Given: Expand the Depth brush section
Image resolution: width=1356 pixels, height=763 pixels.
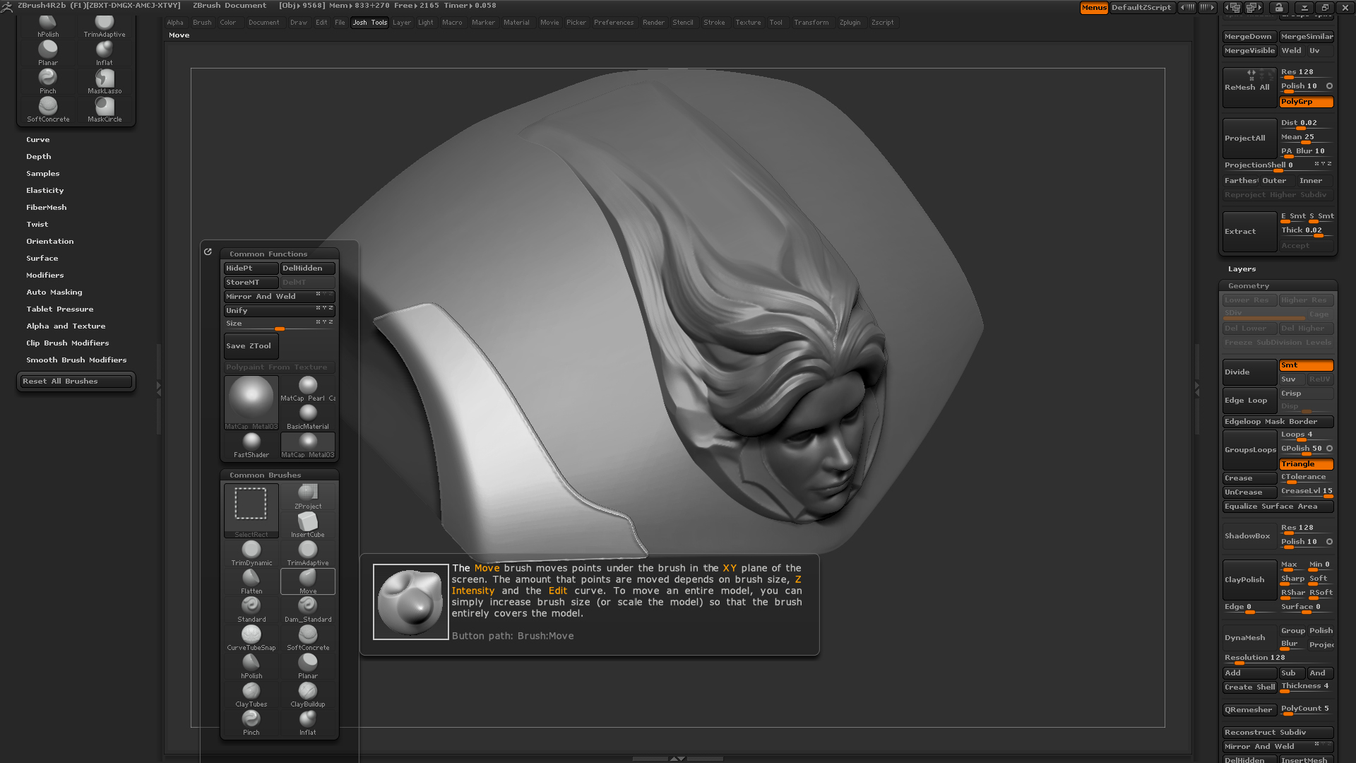Looking at the screenshot, I should click(39, 157).
